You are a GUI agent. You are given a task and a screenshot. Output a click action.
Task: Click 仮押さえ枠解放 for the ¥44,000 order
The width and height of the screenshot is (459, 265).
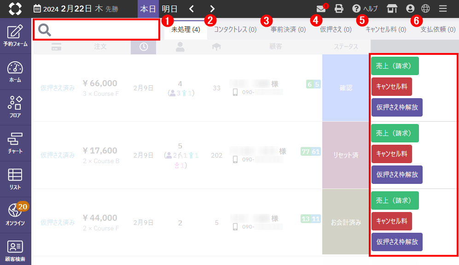(x=396, y=241)
